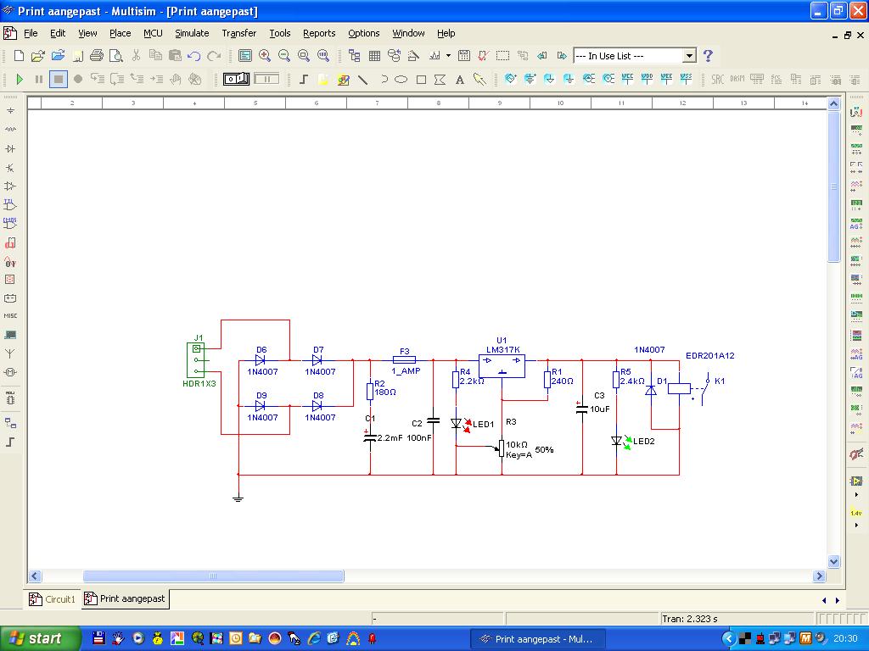This screenshot has height=651, width=869.
Task: Click the undo arrow icon
Action: [194, 56]
